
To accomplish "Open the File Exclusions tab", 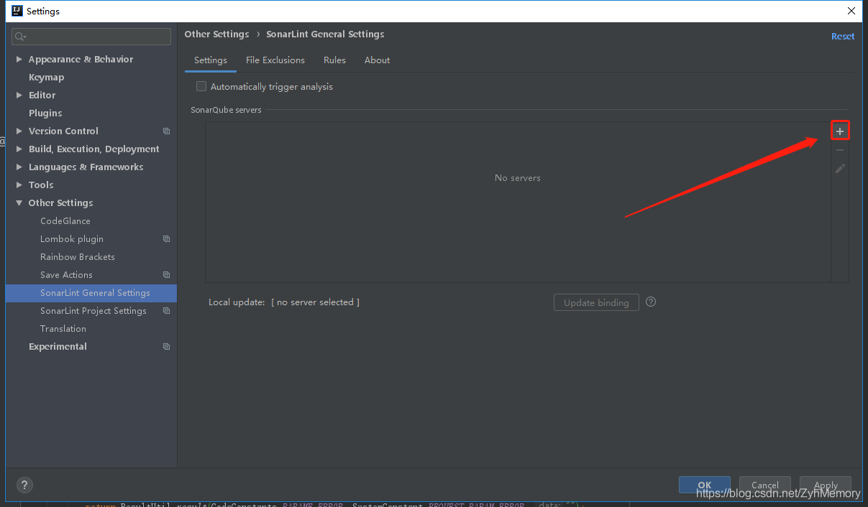I will coord(275,60).
